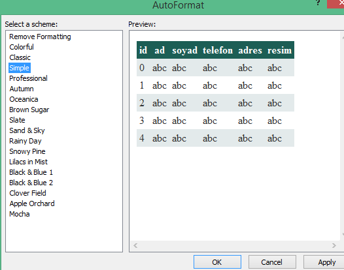Click the help question mark icon

(318, 3)
